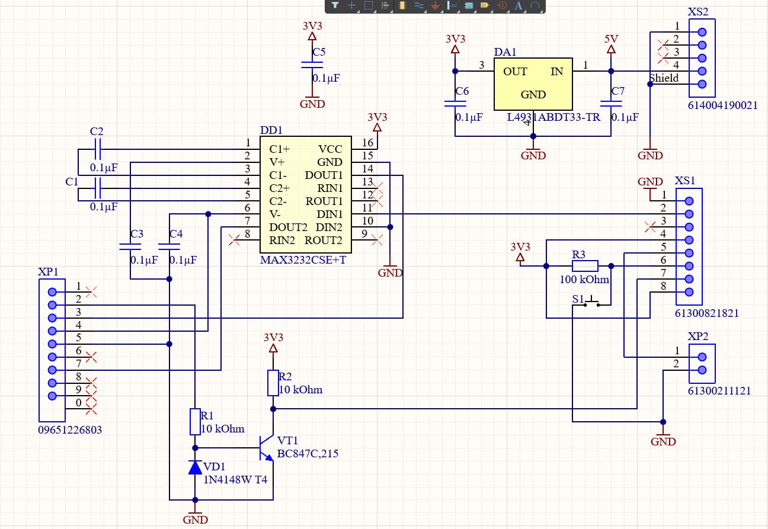
Task: Select the move objects crosshair tool
Action: [351, 6]
